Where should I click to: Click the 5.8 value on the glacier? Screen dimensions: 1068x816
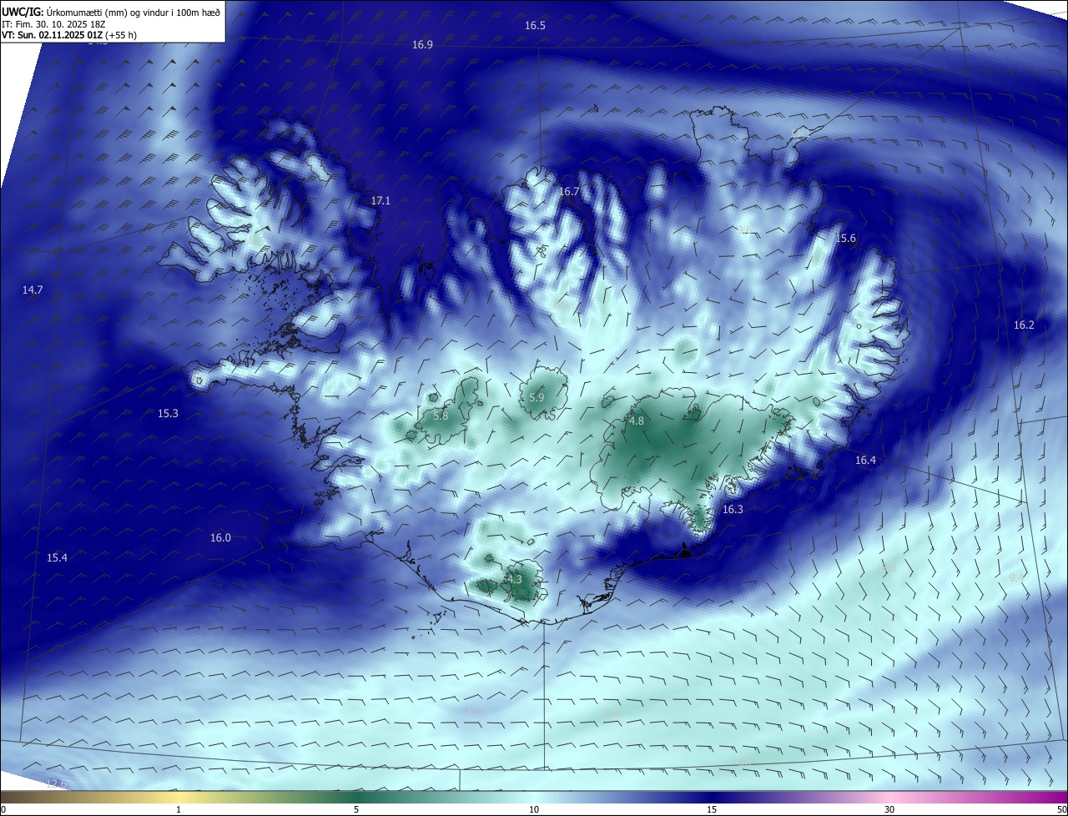click(441, 416)
